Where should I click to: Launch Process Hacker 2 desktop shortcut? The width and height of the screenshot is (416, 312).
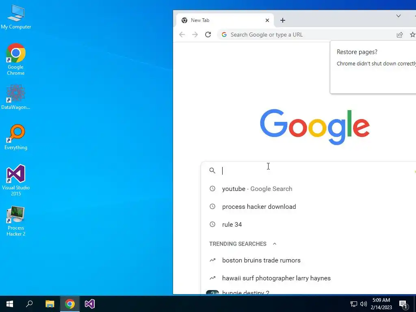coord(16,221)
